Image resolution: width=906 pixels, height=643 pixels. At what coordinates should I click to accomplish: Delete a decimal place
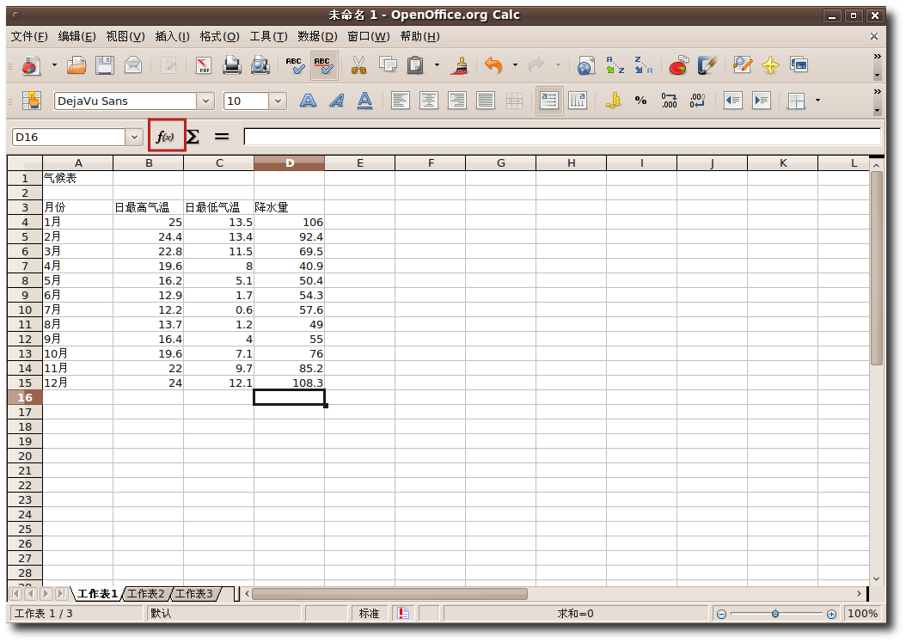[x=697, y=101]
